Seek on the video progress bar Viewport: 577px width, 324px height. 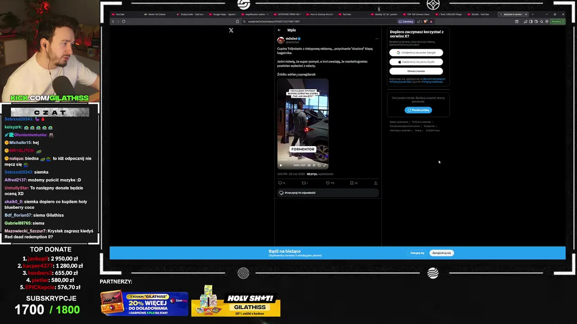pyautogui.click(x=302, y=160)
